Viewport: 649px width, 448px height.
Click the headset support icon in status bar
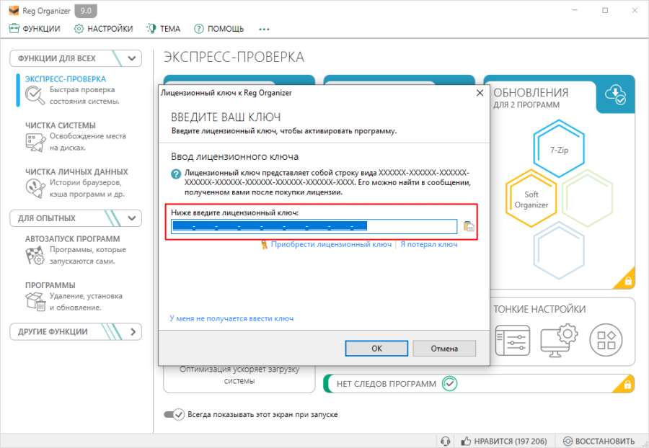[x=446, y=441]
